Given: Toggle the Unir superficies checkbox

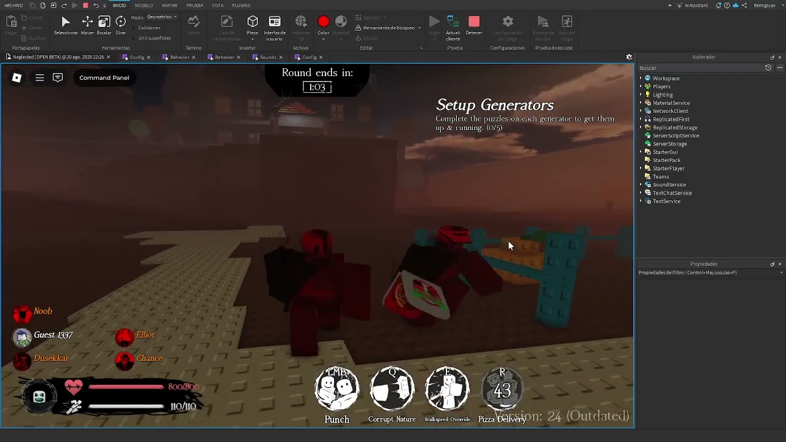Looking at the screenshot, I should (x=134, y=38).
